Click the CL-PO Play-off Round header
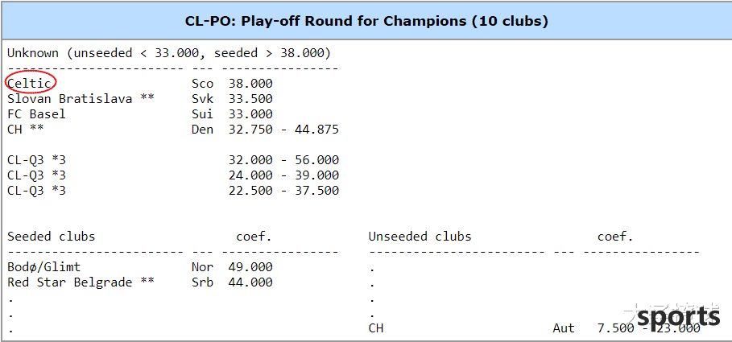This screenshot has width=732, height=342. (x=366, y=22)
